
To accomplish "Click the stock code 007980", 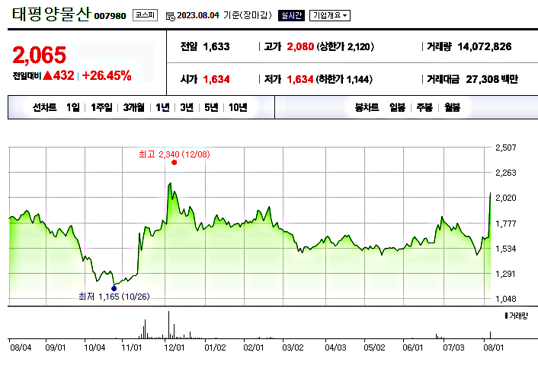I will point(110,16).
